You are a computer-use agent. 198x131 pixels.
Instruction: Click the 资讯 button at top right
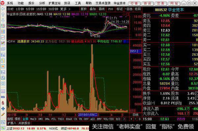[x=148, y=3]
